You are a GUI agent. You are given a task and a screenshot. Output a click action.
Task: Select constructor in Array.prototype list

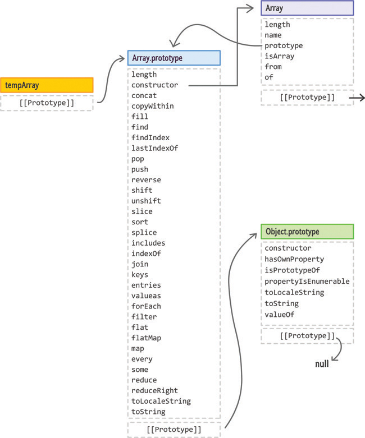pos(154,85)
